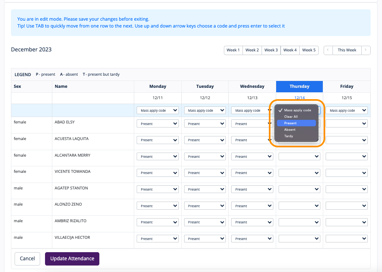Go to previous week arrow
Screen dimensions: 382x272
tap(328, 50)
